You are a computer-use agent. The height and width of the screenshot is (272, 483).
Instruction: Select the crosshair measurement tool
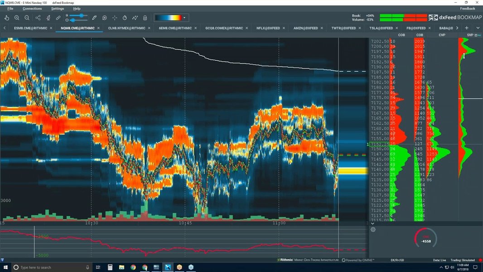click(x=114, y=17)
